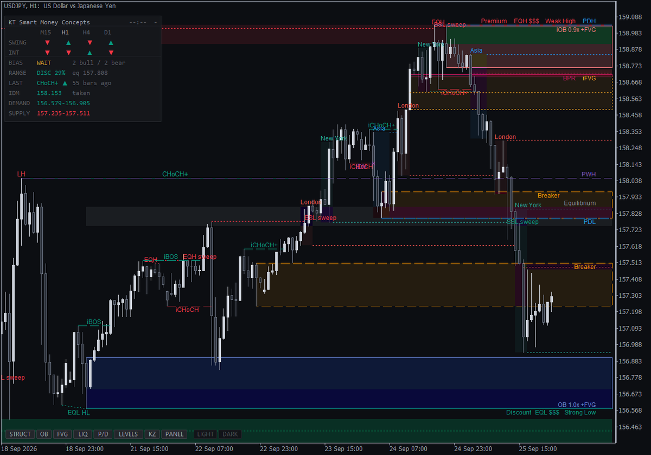
Task: Click the KT Smart Money Concepts panel title
Action: click(49, 22)
